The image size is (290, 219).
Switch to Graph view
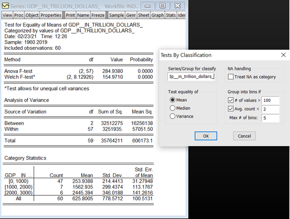coord(158,15)
